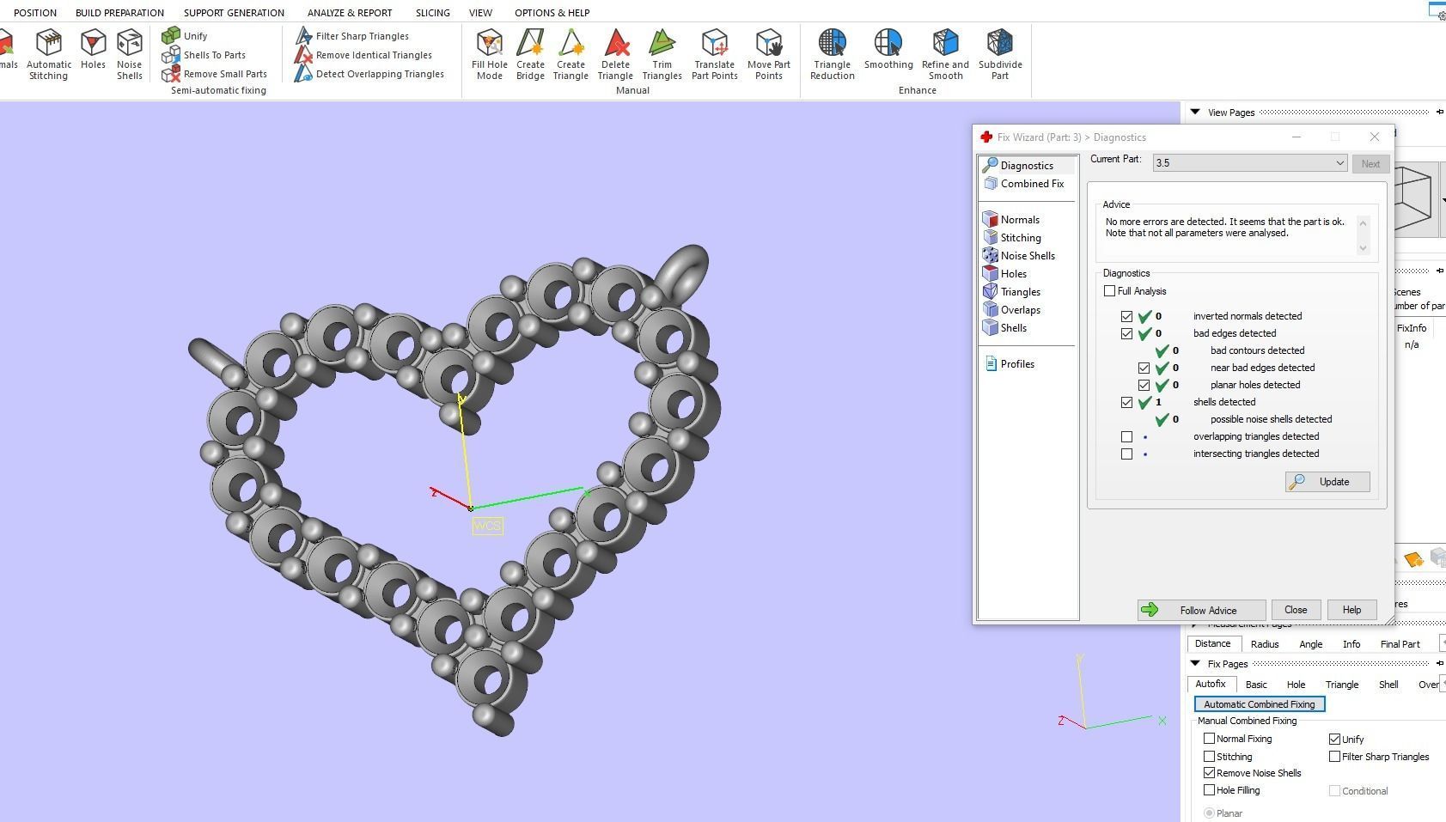This screenshot has width=1446, height=822.
Task: Open Refine and Smooth tool
Action: pos(945,54)
